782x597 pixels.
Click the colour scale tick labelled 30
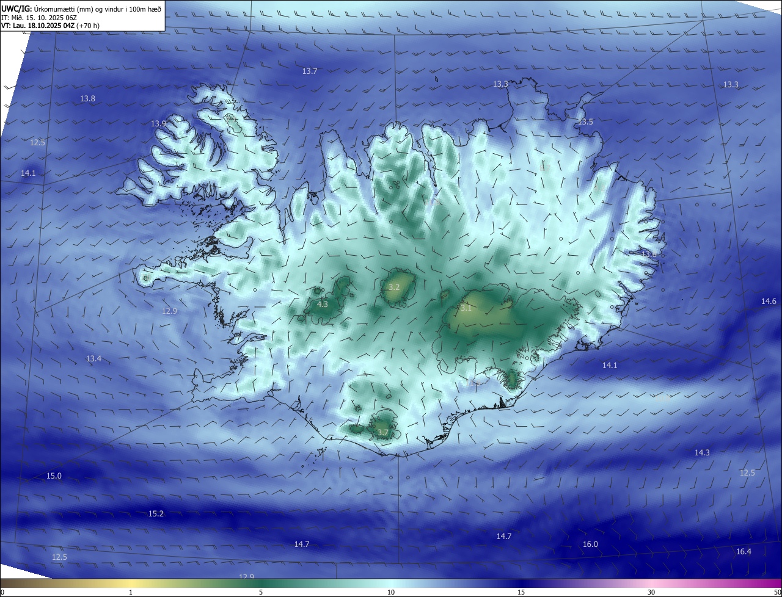651,592
